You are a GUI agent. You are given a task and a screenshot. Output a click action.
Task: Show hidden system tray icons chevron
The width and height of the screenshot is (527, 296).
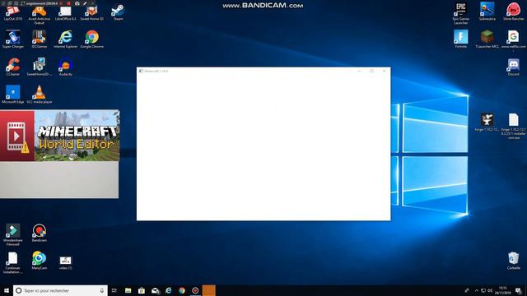(477, 290)
